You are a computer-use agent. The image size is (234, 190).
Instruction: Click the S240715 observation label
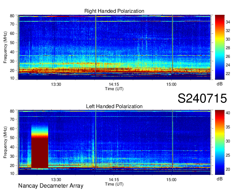tap(202, 98)
